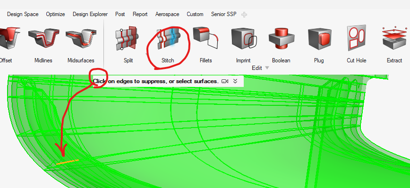Go to the Aerospace ribbon tab
Viewport: 410px width, 188px height.
click(167, 14)
